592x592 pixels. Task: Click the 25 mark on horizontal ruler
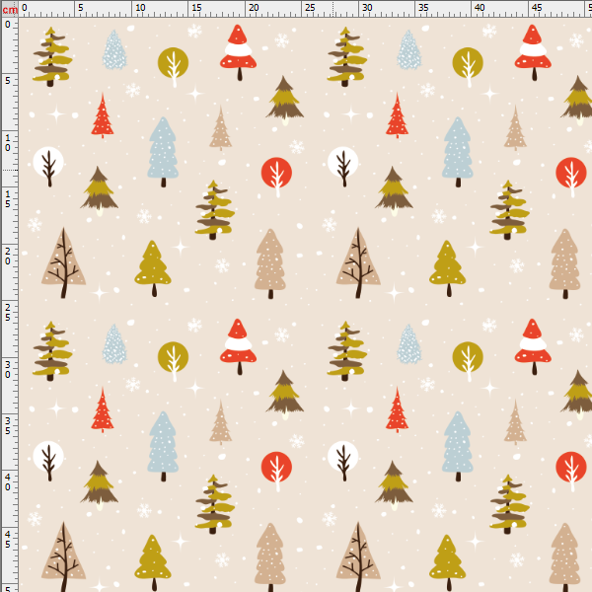[310, 8]
